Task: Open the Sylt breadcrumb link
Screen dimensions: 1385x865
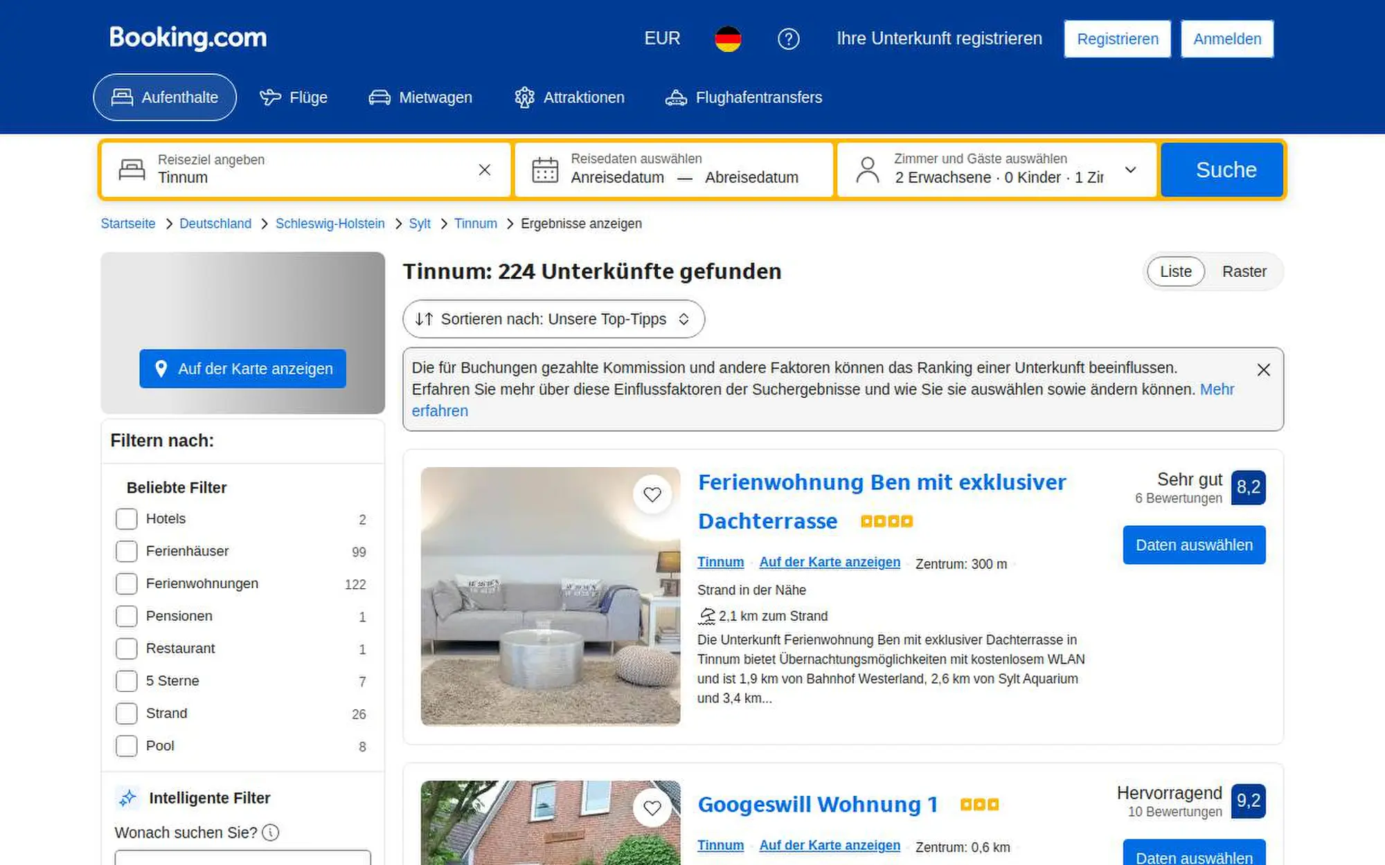Action: click(420, 224)
